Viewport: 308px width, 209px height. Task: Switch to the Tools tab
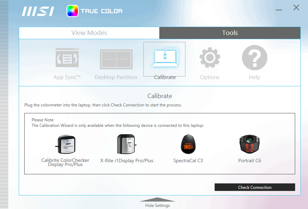point(230,33)
